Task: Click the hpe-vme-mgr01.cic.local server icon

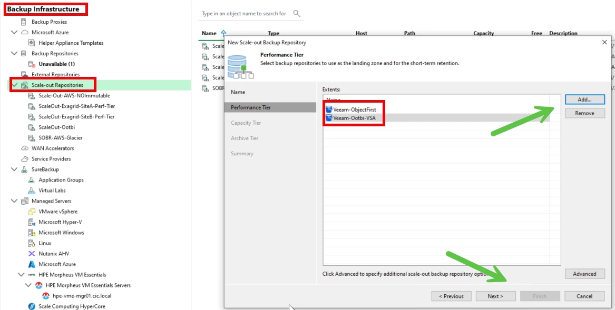Action: coord(45,296)
